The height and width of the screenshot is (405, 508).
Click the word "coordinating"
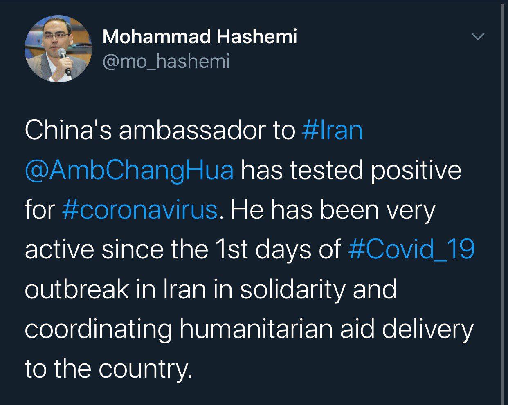tap(98, 329)
